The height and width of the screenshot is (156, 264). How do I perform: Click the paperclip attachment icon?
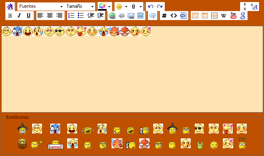click(133, 7)
